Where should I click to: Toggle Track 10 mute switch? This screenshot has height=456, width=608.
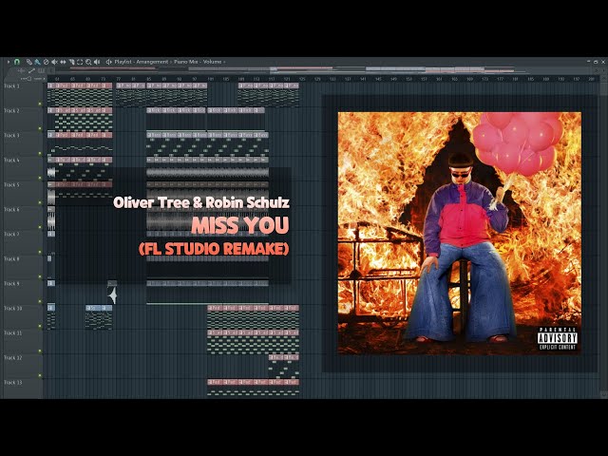point(40,327)
